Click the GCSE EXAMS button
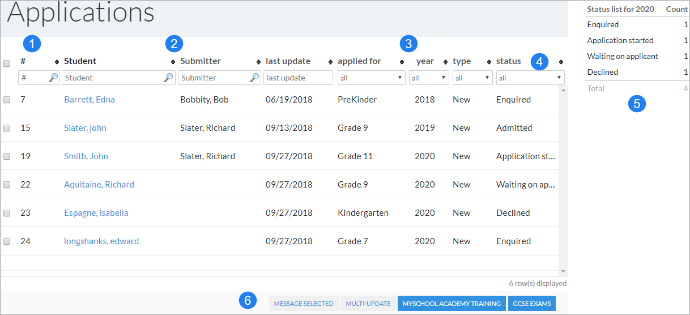 tap(532, 304)
